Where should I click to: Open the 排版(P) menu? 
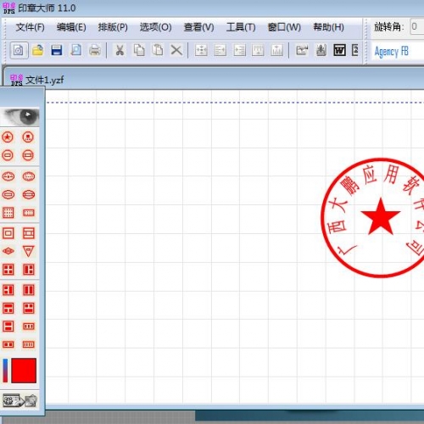(113, 27)
